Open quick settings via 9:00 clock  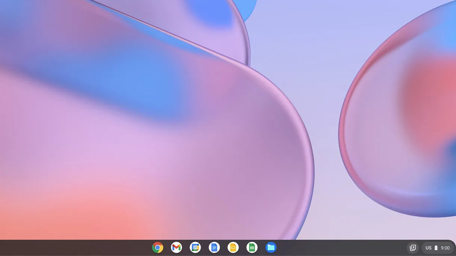point(445,248)
